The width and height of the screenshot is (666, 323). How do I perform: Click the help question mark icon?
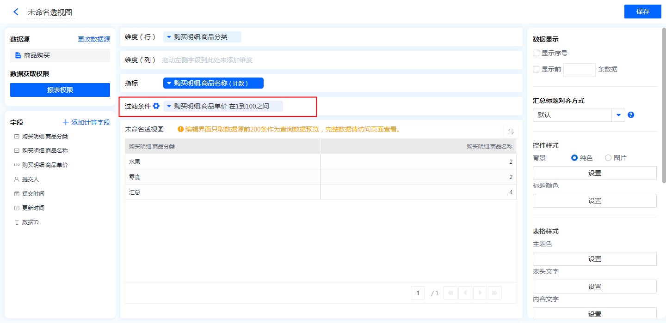coord(631,115)
